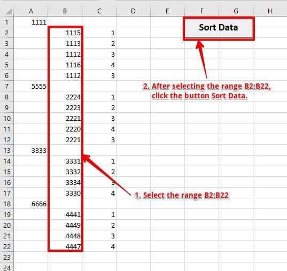Select row 22 header
The width and height of the screenshot is (287, 271).
[x=7, y=246]
